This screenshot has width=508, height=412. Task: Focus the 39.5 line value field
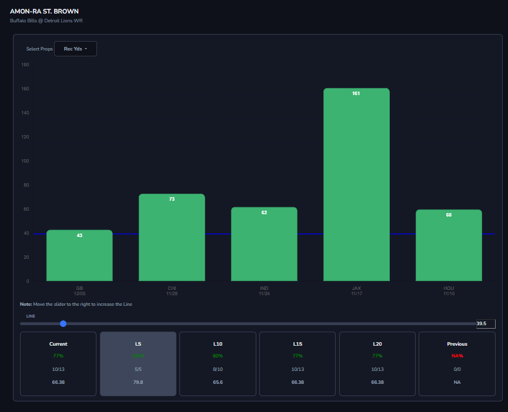pyautogui.click(x=486, y=324)
